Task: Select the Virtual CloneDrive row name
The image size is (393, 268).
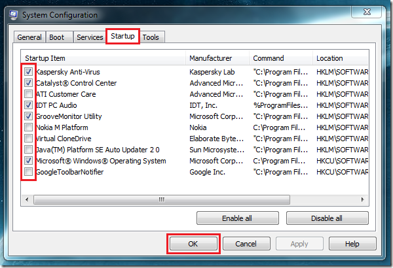Action: point(64,139)
